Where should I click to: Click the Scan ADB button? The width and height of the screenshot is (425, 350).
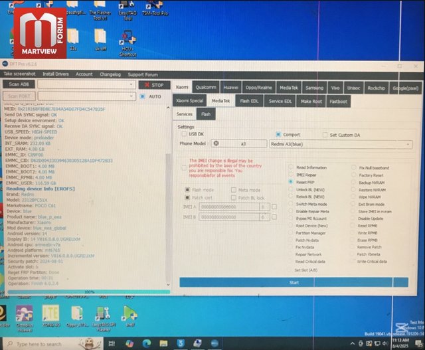pos(19,84)
